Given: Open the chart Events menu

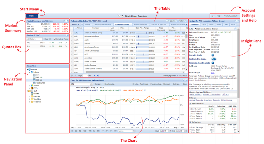Looking at the screenshot, I should [x=136, y=84].
